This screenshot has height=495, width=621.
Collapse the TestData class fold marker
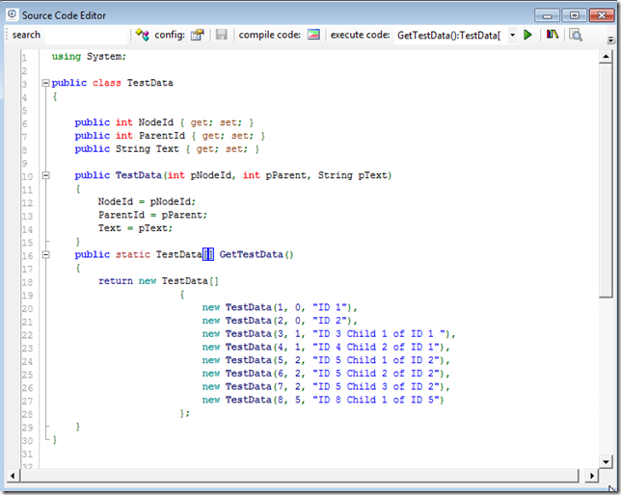[x=46, y=83]
